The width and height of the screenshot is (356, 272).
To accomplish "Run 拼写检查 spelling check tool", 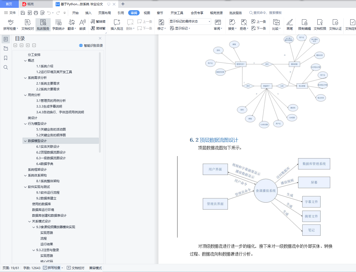I will coord(11,25).
